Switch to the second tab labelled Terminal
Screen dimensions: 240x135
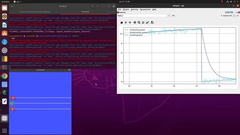pyautogui.click(x=85, y=12)
